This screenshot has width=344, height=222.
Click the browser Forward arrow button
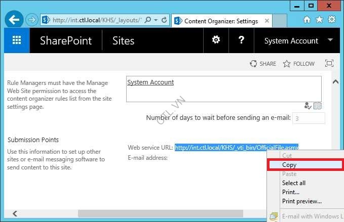(32, 20)
